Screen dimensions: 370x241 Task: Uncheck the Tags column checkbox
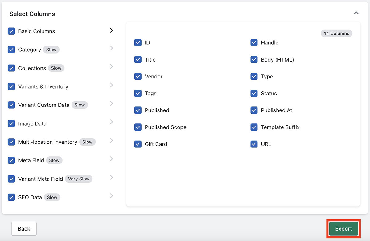click(x=138, y=93)
